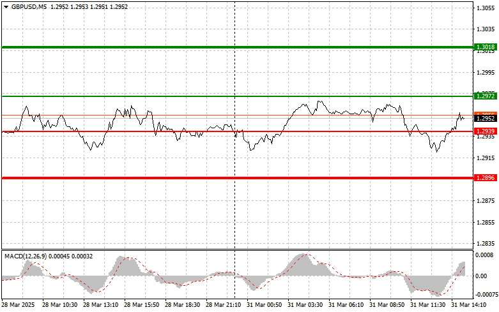Click the 31 Mar 03:30 time label
Screen dimensions: 499x312
click(x=305, y=305)
